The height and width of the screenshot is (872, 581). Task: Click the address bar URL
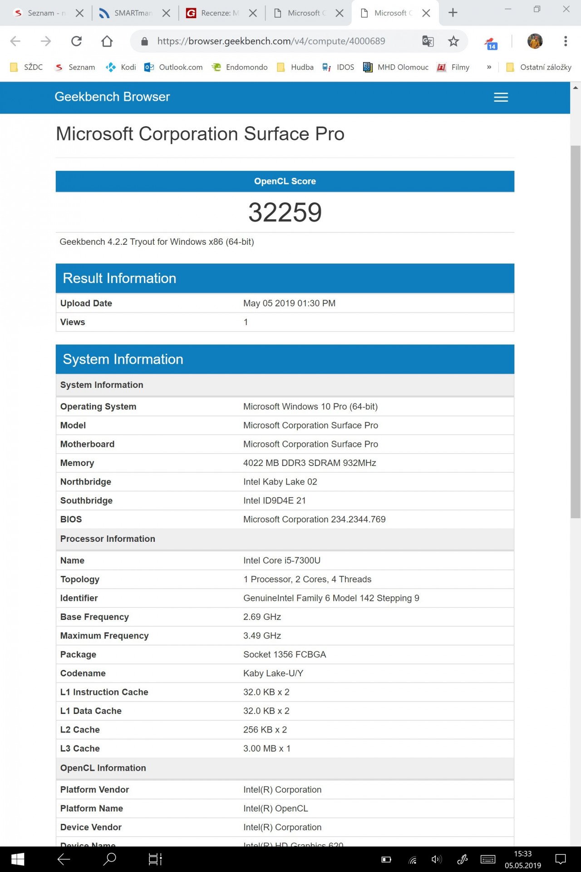tap(271, 41)
